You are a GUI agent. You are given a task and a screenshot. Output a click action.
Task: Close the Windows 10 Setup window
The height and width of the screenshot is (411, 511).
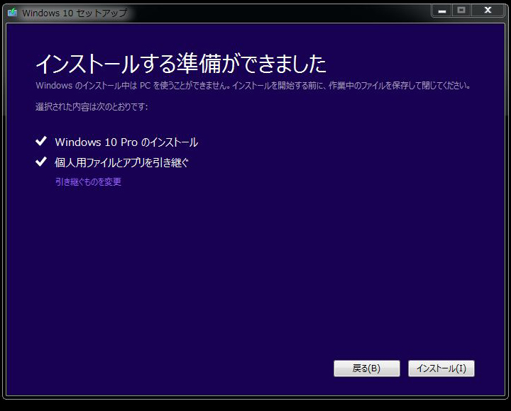488,11
